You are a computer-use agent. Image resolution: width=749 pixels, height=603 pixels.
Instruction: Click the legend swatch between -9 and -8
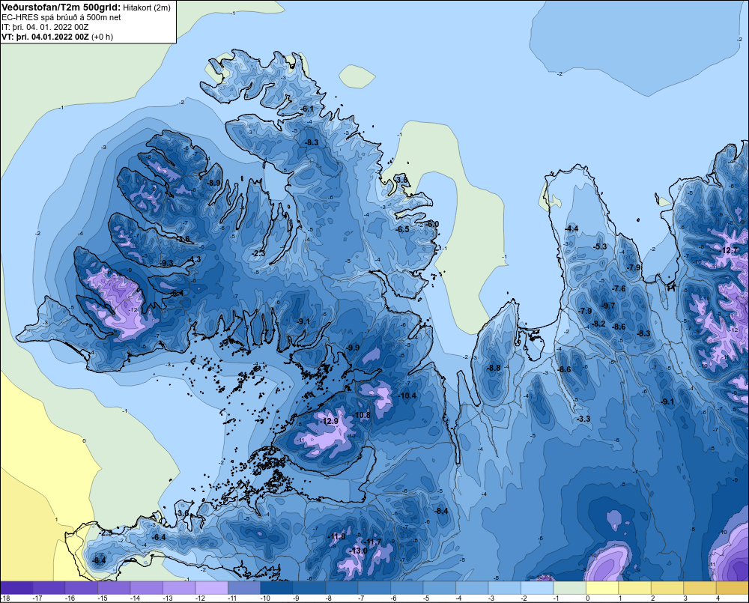click(x=309, y=588)
